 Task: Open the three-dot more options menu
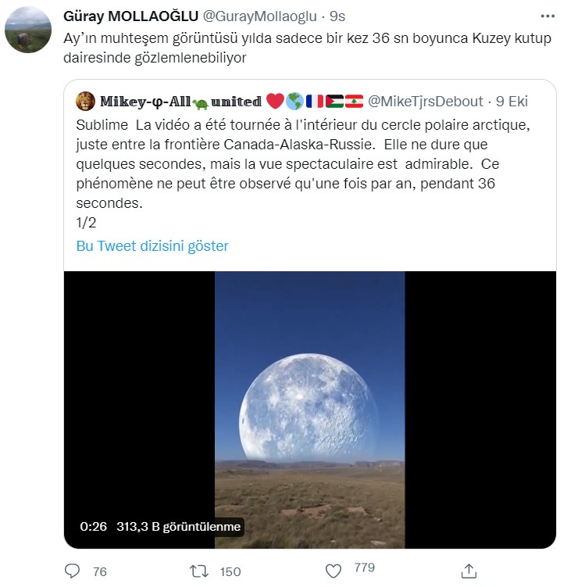(546, 16)
